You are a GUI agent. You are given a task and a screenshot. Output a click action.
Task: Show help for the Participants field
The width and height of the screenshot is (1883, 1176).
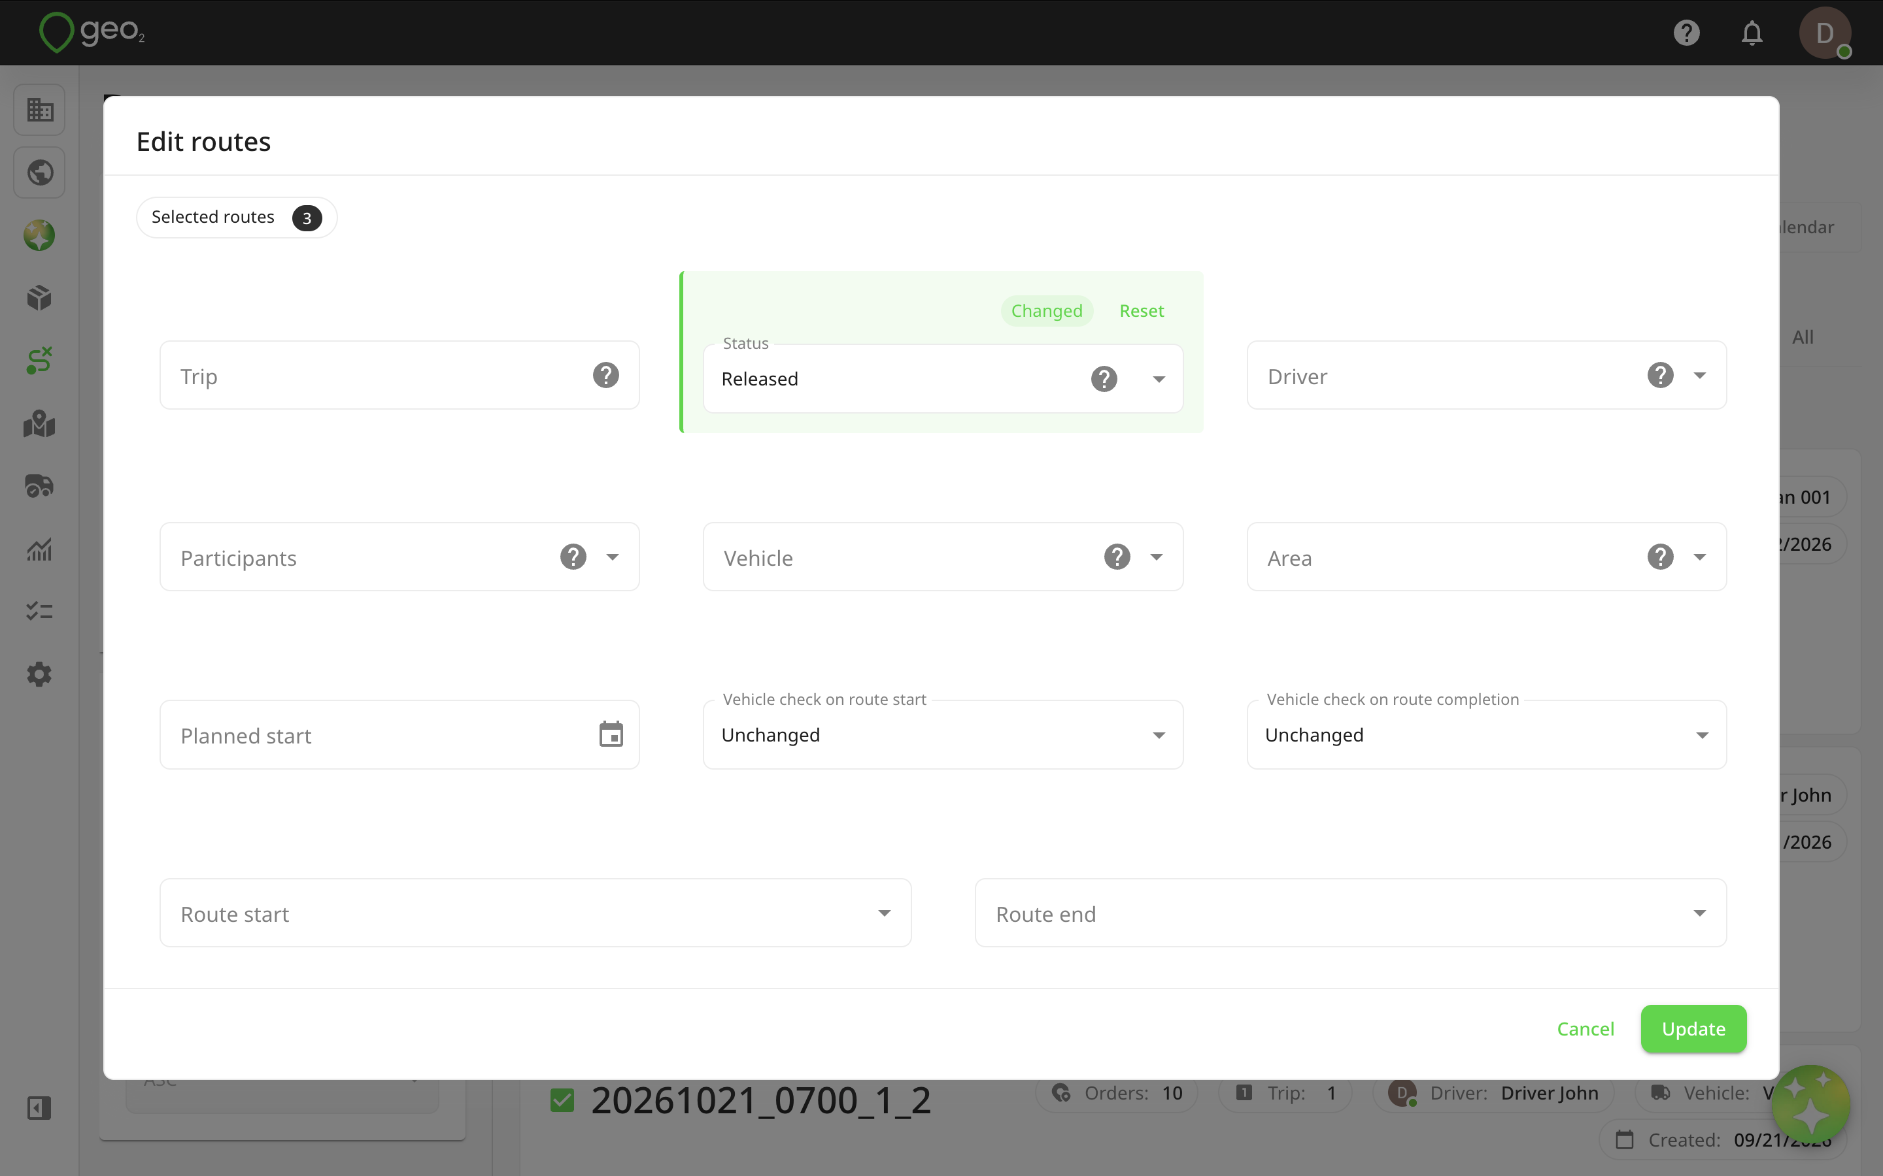point(573,557)
